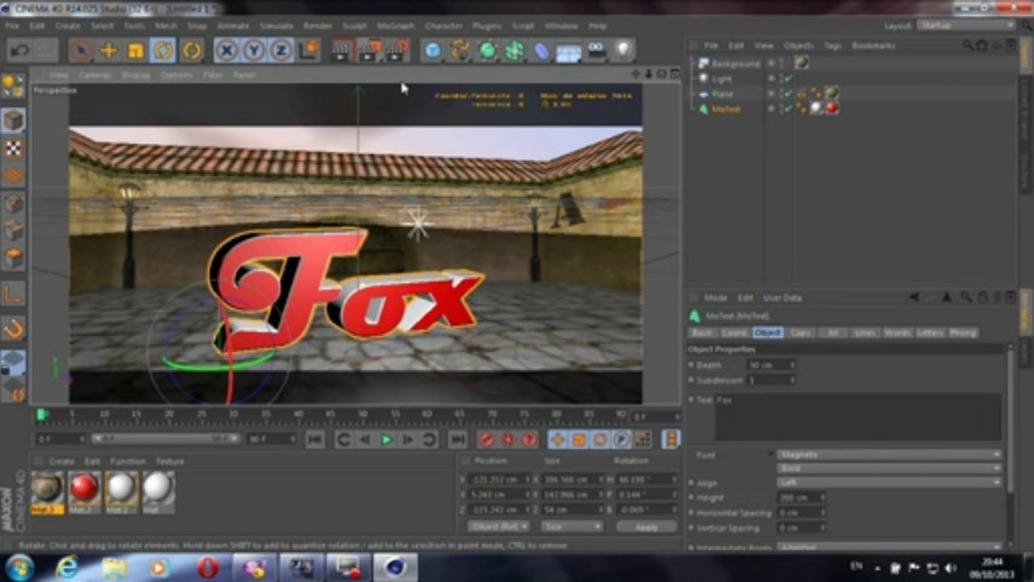Image resolution: width=1034 pixels, height=582 pixels.
Task: Open the spline pen tools icon
Action: pos(460,51)
